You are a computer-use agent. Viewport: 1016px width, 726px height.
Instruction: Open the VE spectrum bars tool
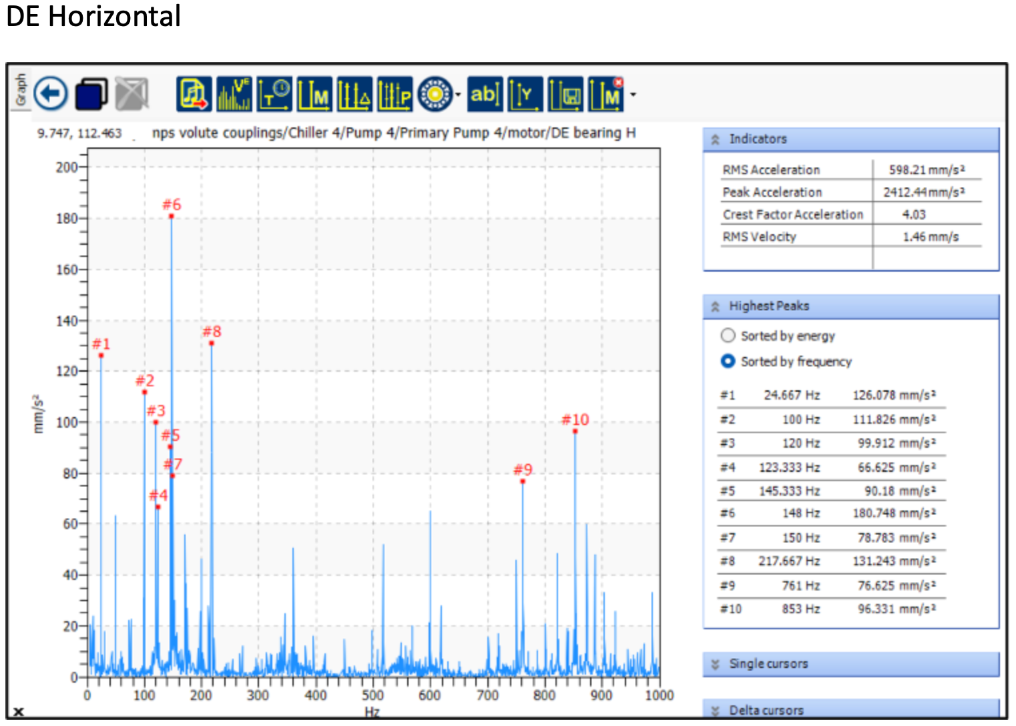click(x=234, y=94)
